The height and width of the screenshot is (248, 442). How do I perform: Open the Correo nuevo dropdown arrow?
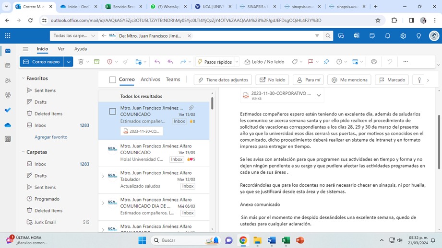(x=69, y=62)
